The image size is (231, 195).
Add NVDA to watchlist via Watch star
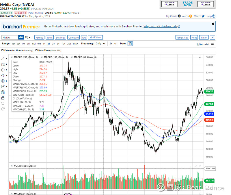(x=203, y=16)
